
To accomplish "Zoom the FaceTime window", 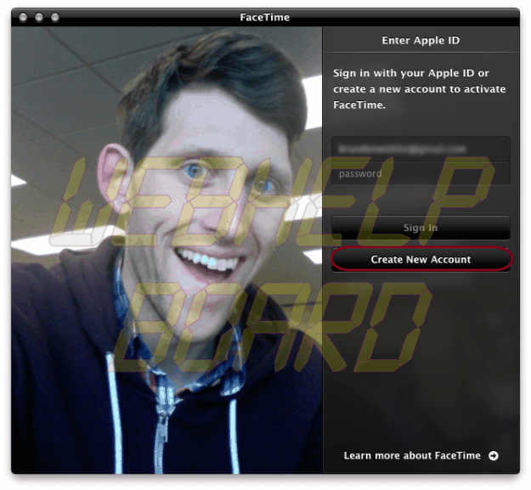I will 55,17.
